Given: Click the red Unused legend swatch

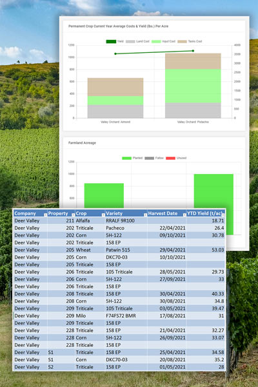Looking at the screenshot, I should 170,158.
